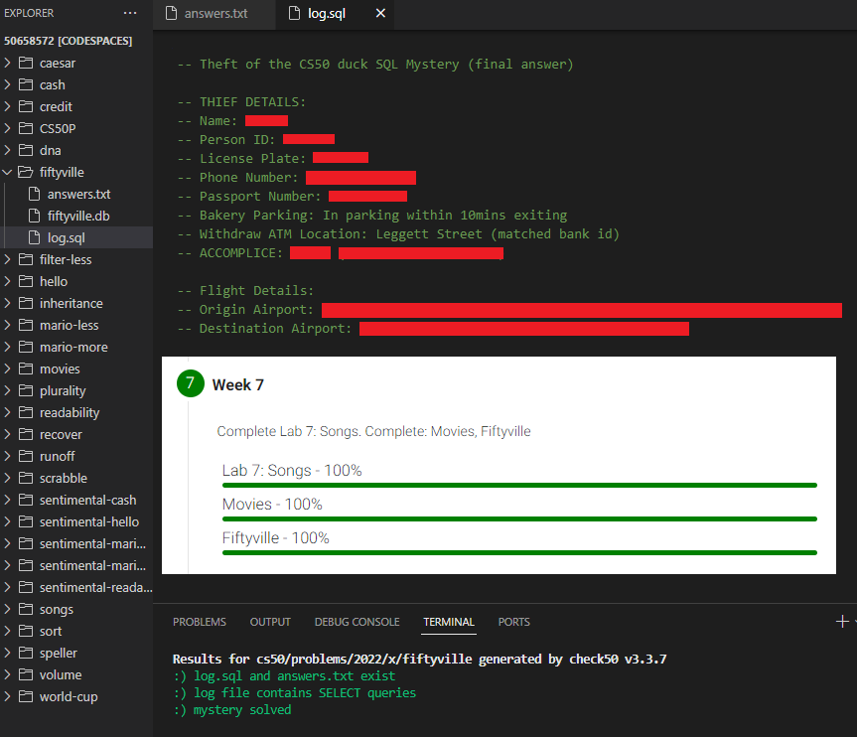Viewport: 857px width, 737px height.
Task: Close the log.sql editor tab
Action: [380, 13]
